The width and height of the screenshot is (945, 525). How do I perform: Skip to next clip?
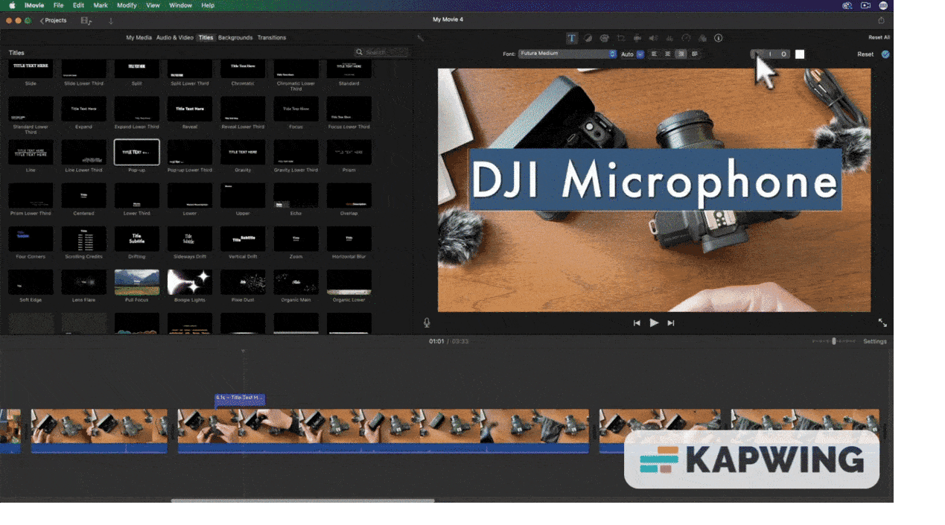(671, 322)
